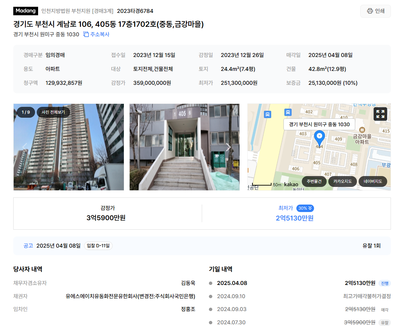Click the 1 / 9 photo counter badge

(26, 112)
